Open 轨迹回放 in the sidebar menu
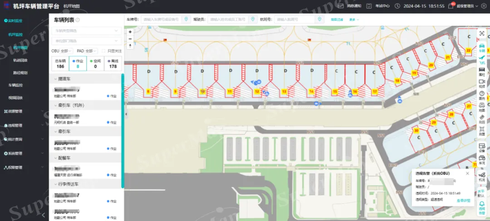The width and height of the screenshot is (490, 221). 20,60
